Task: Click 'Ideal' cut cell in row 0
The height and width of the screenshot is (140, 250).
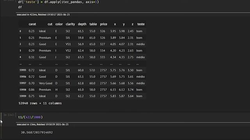Action: [42, 31]
